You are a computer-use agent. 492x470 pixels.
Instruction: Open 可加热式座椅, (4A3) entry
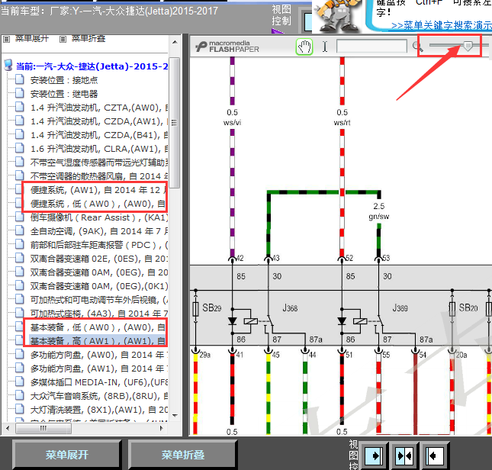(x=99, y=314)
